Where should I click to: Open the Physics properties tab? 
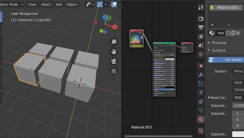coord(201,93)
